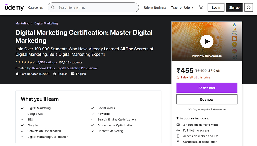Viewport: 257px width, 146px height.
Task: Click the star rating icons
Action: (28, 62)
